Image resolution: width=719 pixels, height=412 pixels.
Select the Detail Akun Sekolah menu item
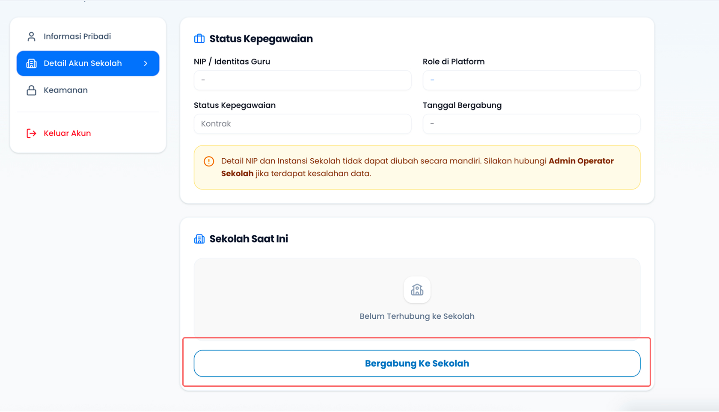(88, 63)
